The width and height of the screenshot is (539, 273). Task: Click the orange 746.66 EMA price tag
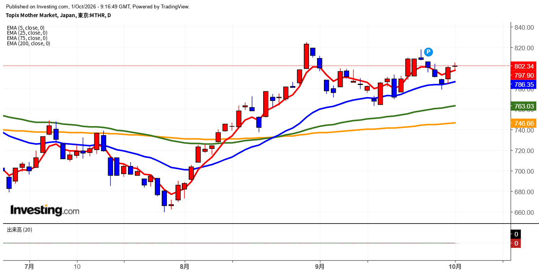(x=524, y=123)
